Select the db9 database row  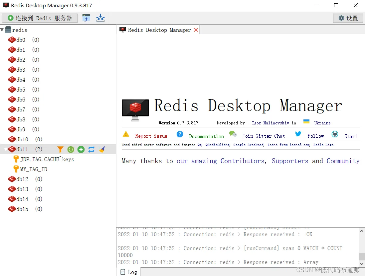(x=58, y=129)
